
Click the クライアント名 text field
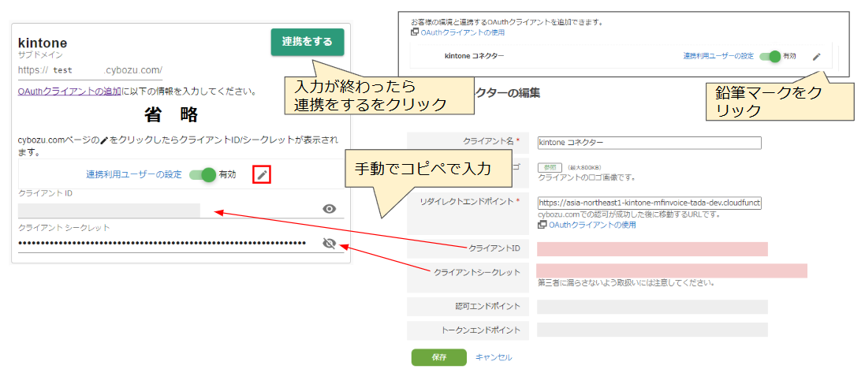pyautogui.click(x=649, y=143)
